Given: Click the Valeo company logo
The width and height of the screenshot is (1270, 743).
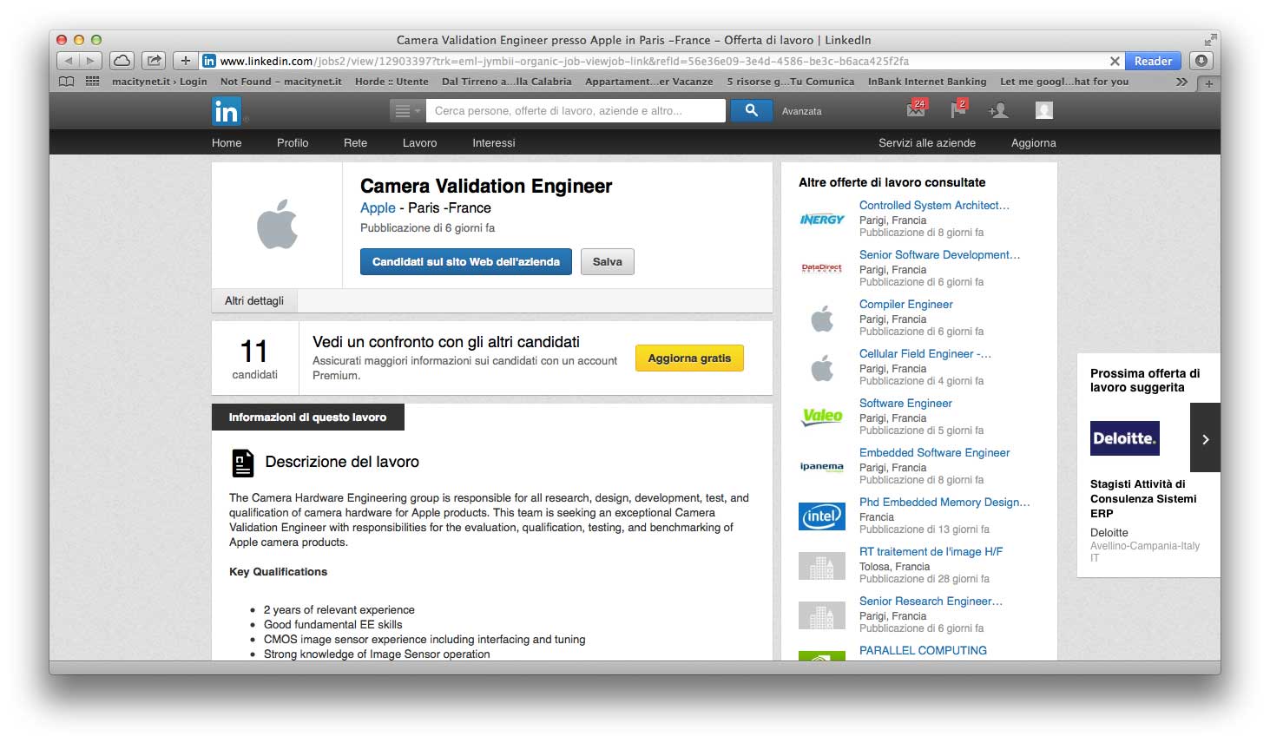Looking at the screenshot, I should tap(822, 417).
